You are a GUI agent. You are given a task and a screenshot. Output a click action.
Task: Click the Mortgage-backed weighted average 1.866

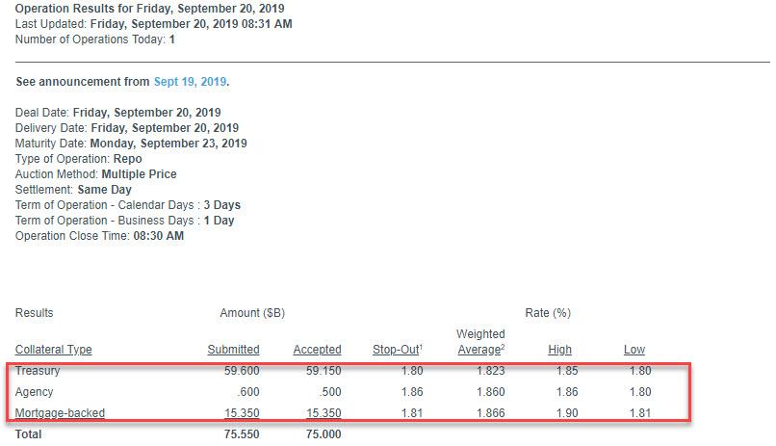pyautogui.click(x=490, y=413)
